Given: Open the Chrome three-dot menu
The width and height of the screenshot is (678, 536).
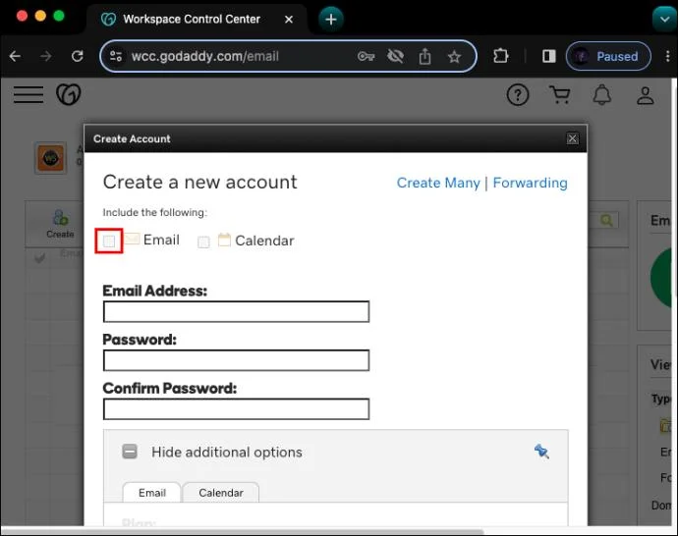Looking at the screenshot, I should (667, 56).
